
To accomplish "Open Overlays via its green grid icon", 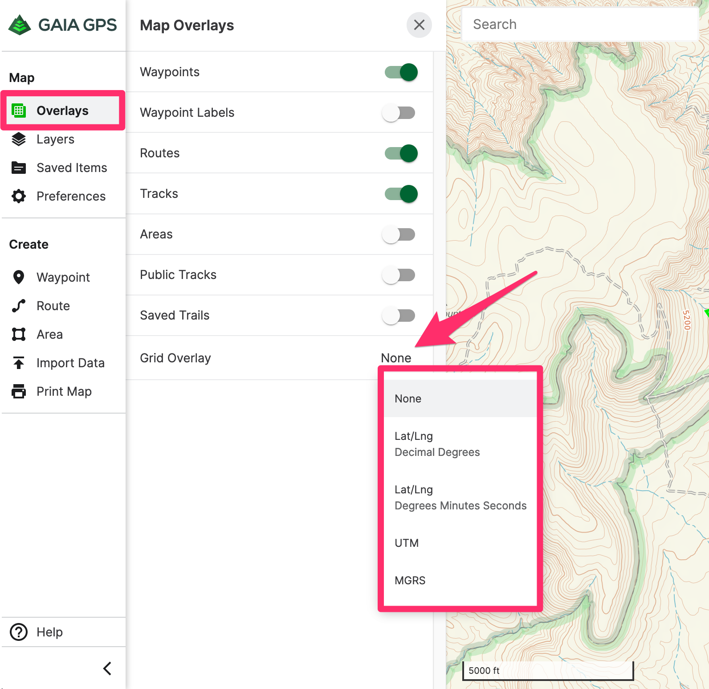I will point(19,111).
